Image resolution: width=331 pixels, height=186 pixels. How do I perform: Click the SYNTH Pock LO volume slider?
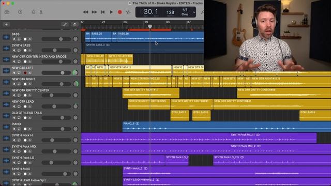tap(56, 163)
